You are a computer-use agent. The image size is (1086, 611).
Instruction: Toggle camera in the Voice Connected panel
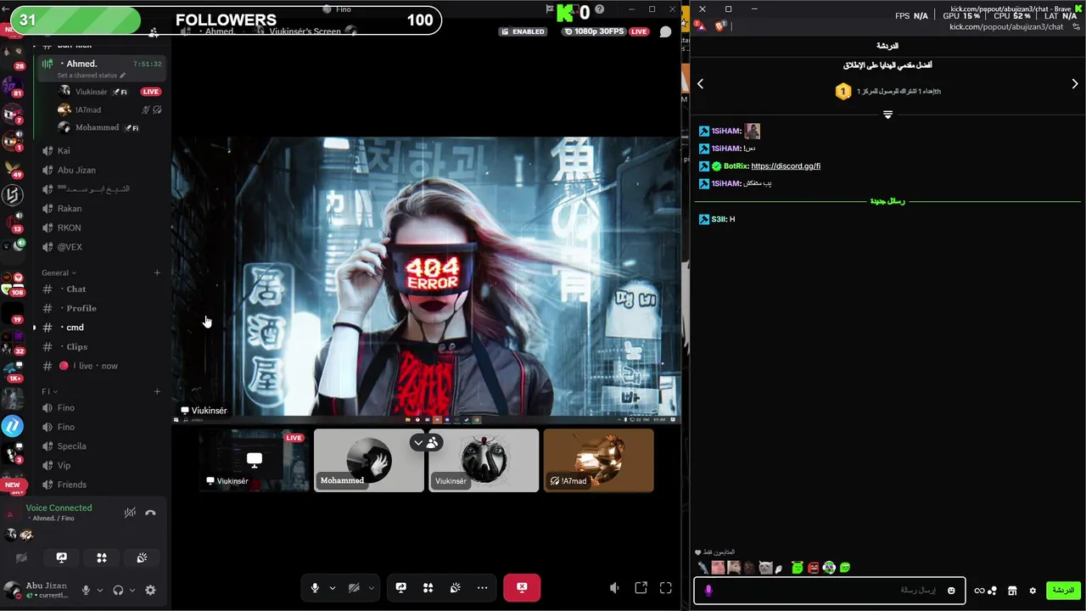pos(21,558)
